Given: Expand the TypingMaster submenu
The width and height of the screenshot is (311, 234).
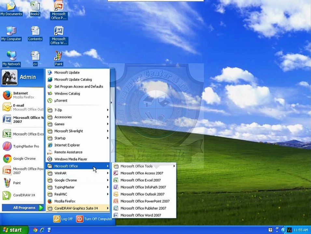Looking at the screenshot, I should tap(78, 187).
